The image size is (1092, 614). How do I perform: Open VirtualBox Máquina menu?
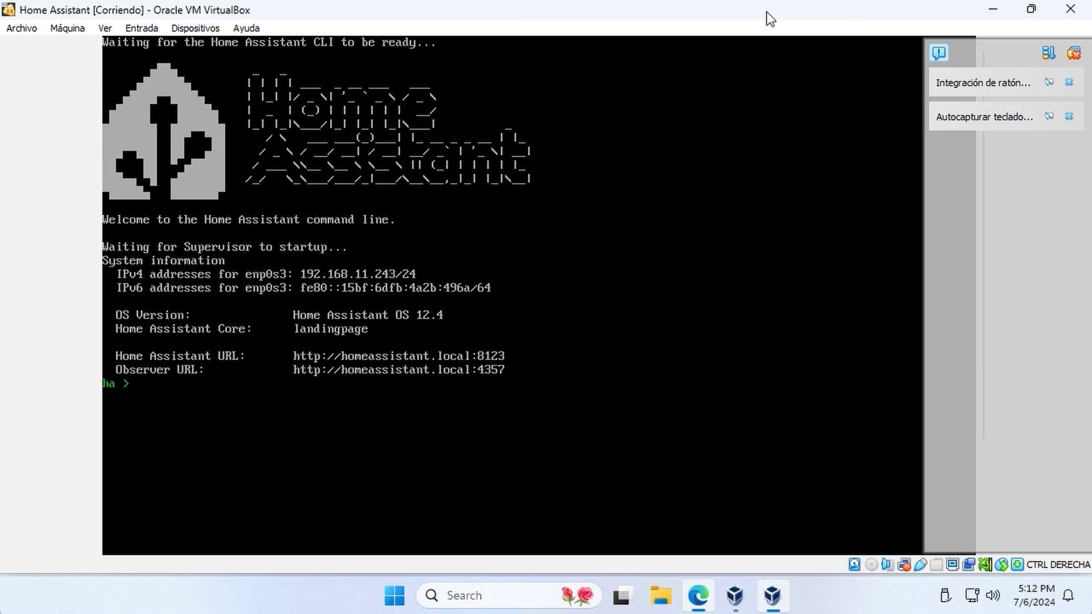point(67,28)
